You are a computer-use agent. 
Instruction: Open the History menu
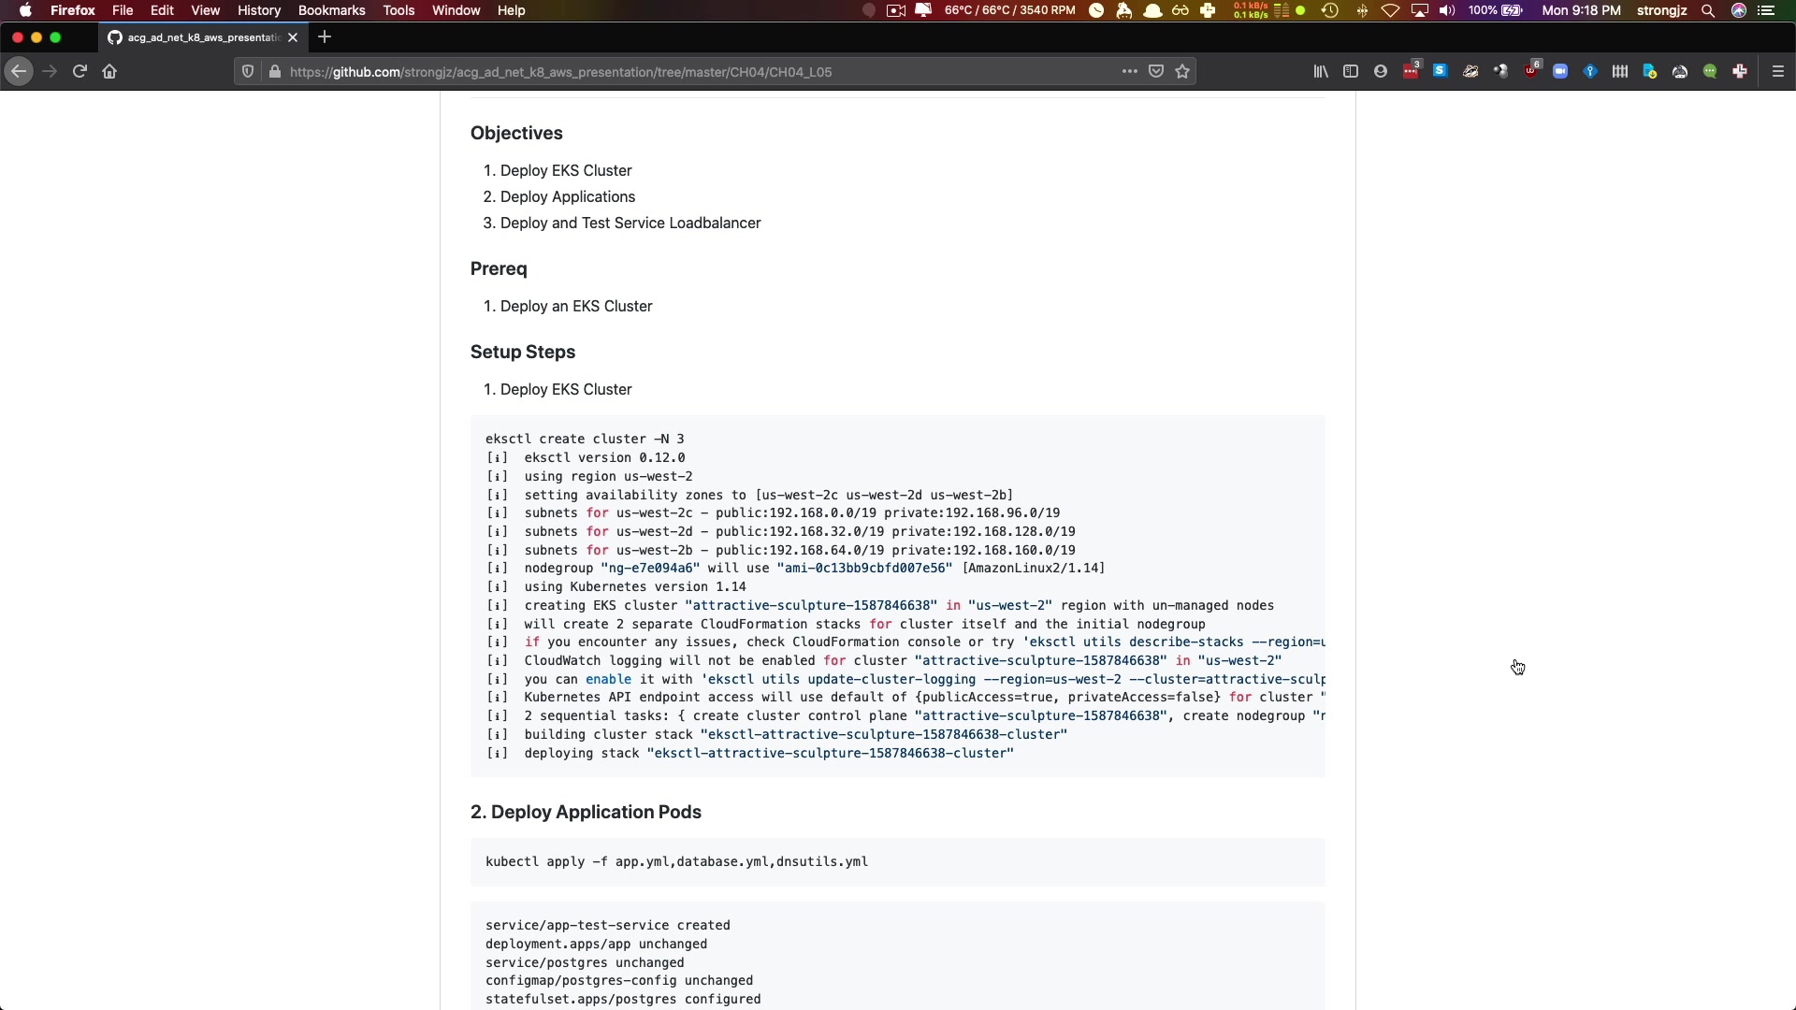pos(258,10)
